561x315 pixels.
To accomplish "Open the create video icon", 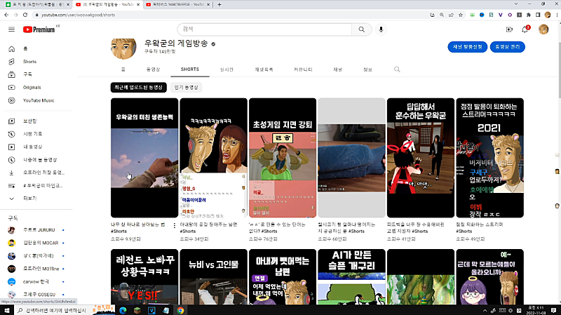I will (509, 29).
